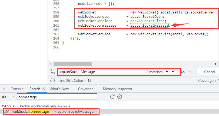Toggle the find-and-replace icon in find bar
This screenshot has height=116, width=219.
pos(53,72)
